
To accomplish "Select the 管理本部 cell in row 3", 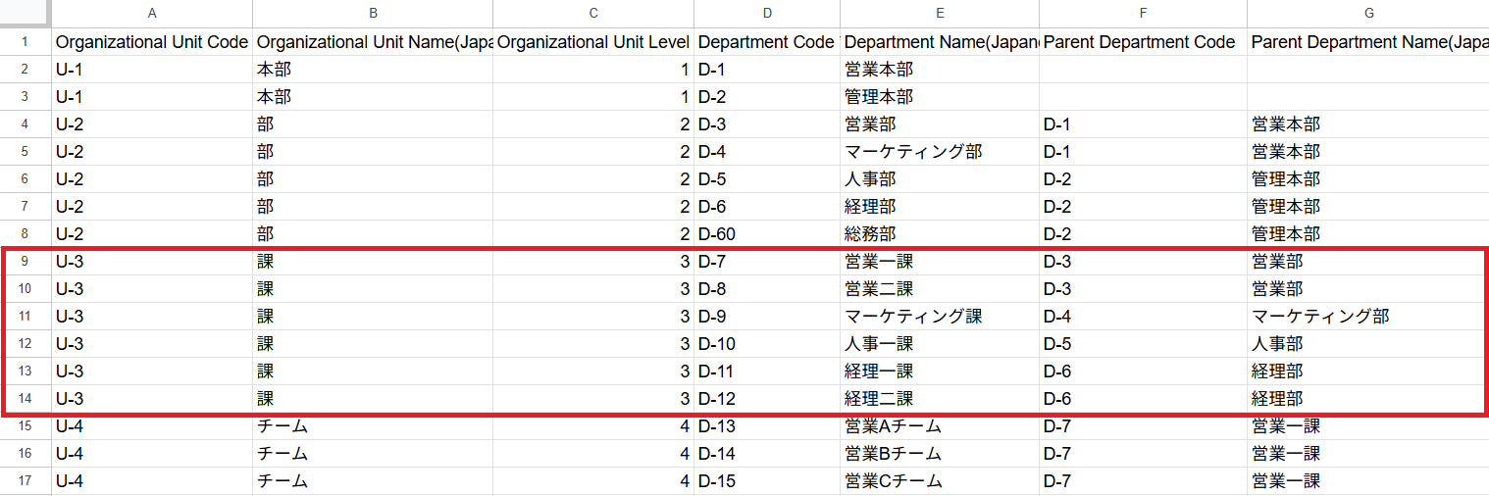I will pyautogui.click(x=939, y=97).
